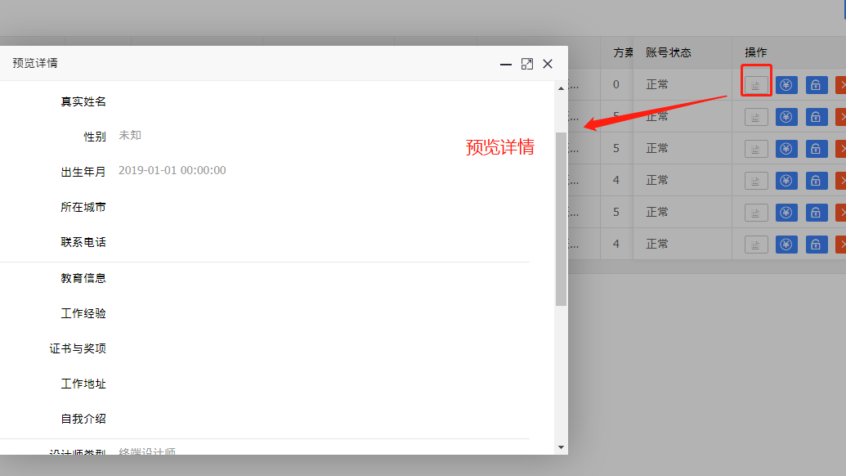
Task: Click the lock icon in first table row
Action: (817, 85)
